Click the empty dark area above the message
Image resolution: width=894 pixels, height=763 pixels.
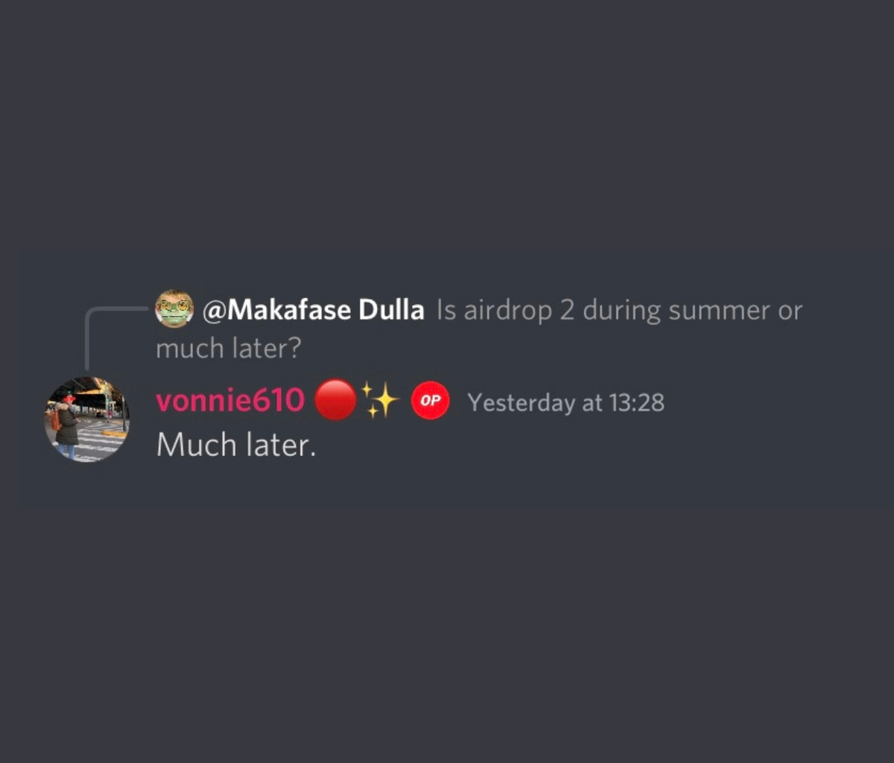(447, 127)
